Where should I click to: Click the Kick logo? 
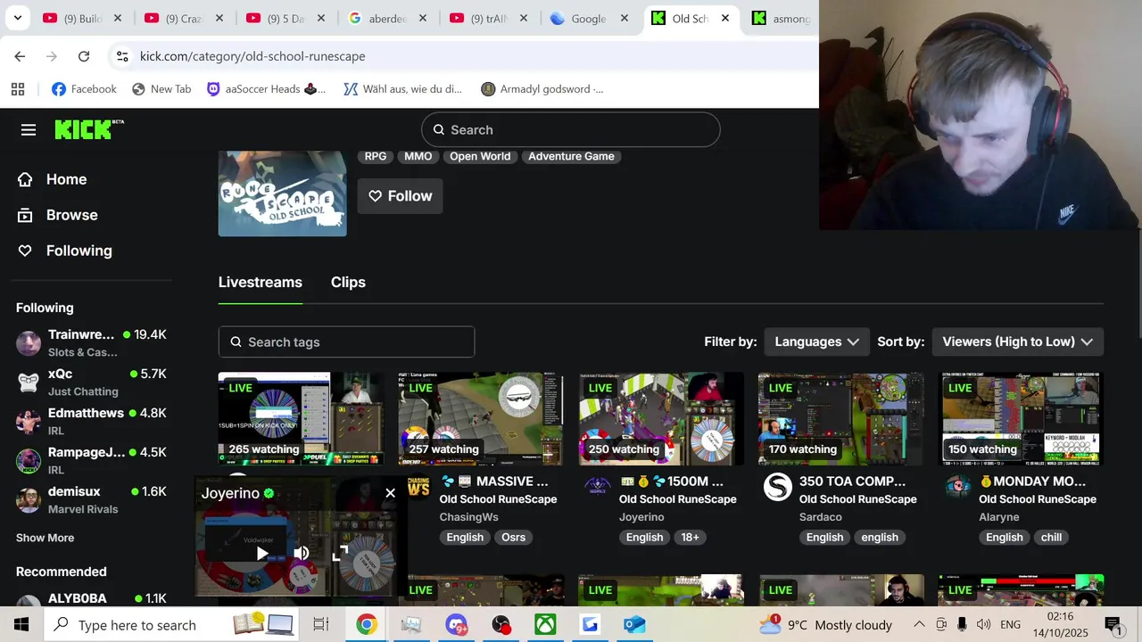pos(89,129)
